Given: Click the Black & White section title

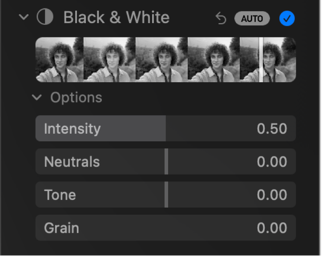Looking at the screenshot, I should [116, 18].
